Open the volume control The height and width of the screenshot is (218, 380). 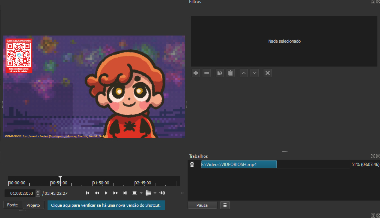point(162,193)
